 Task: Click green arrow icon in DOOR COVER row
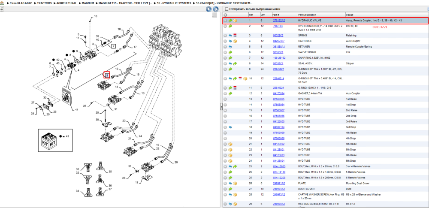tap(230, 189)
